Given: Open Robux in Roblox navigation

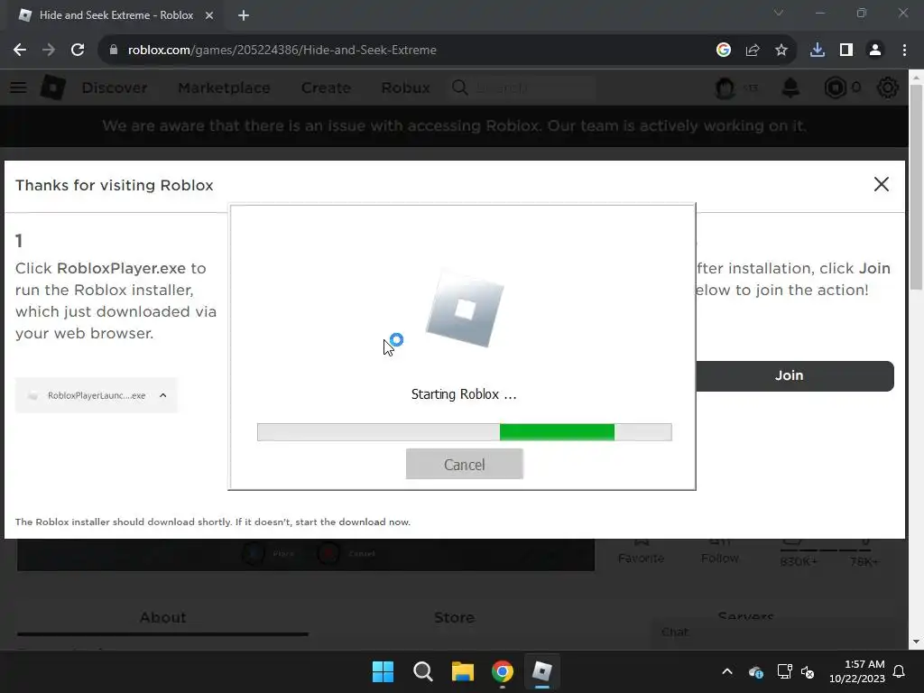Looking at the screenshot, I should (405, 88).
